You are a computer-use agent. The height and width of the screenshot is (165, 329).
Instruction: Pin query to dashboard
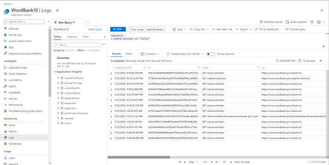[266, 29]
